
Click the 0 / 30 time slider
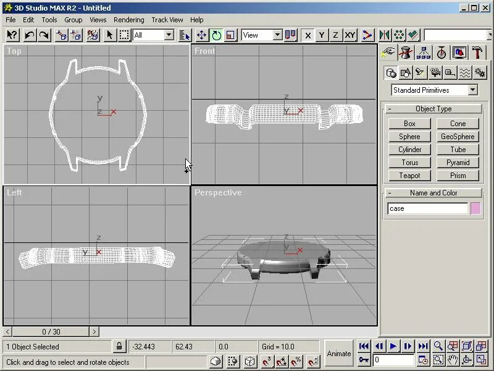[x=51, y=331]
